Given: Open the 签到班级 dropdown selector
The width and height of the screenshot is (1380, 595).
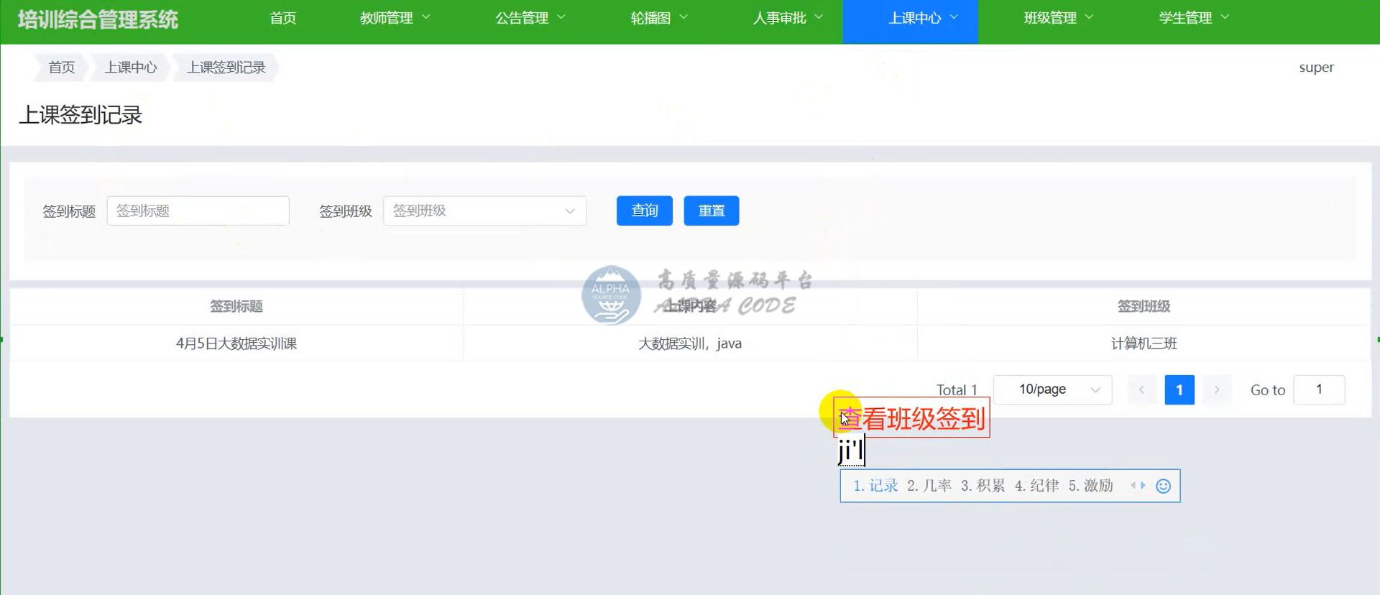Looking at the screenshot, I should pos(484,211).
